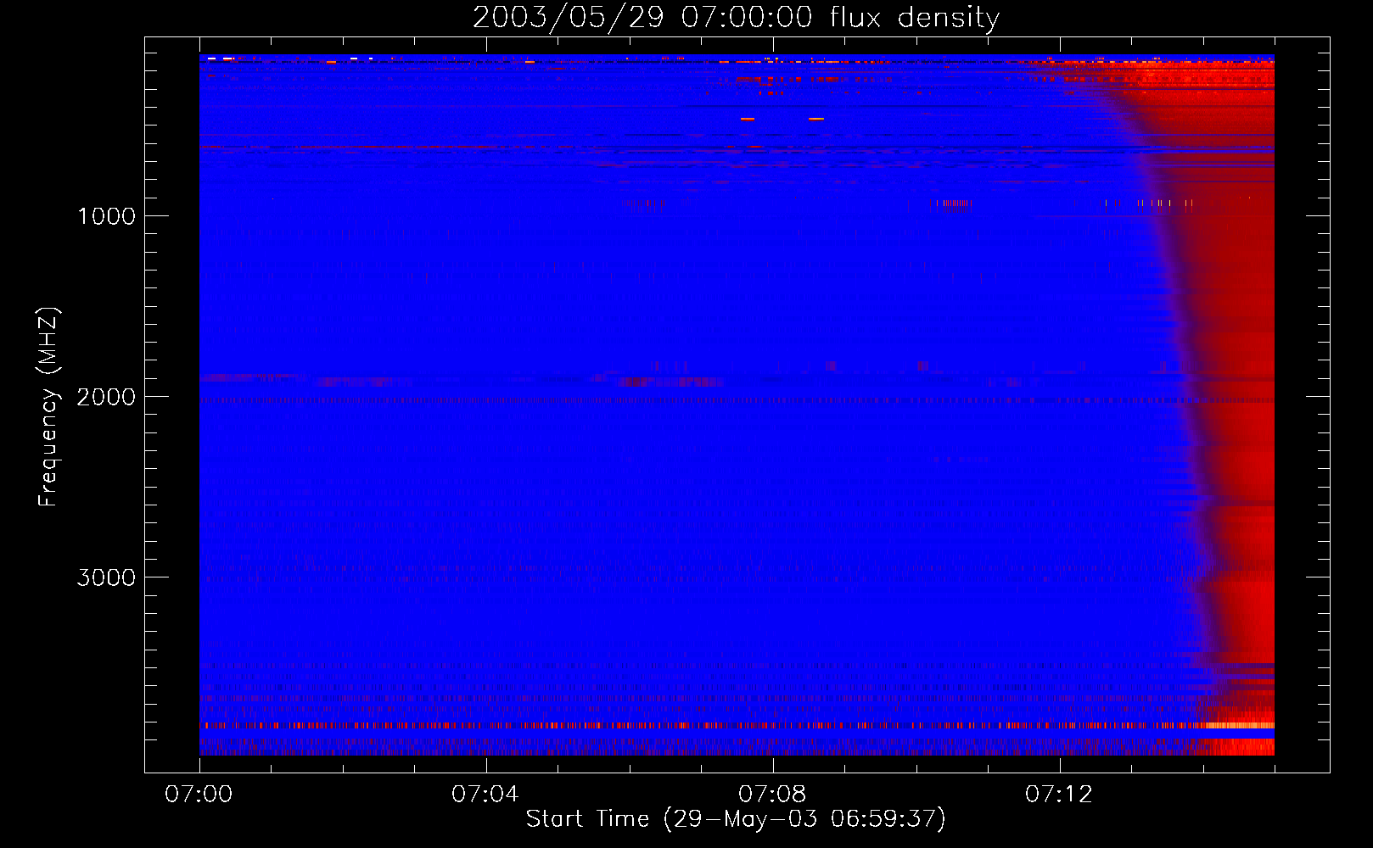This screenshot has width=1373, height=848.
Task: Click the 'Start Time (29-May-03 06:59:37)' x-axis label
Action: coord(736,819)
